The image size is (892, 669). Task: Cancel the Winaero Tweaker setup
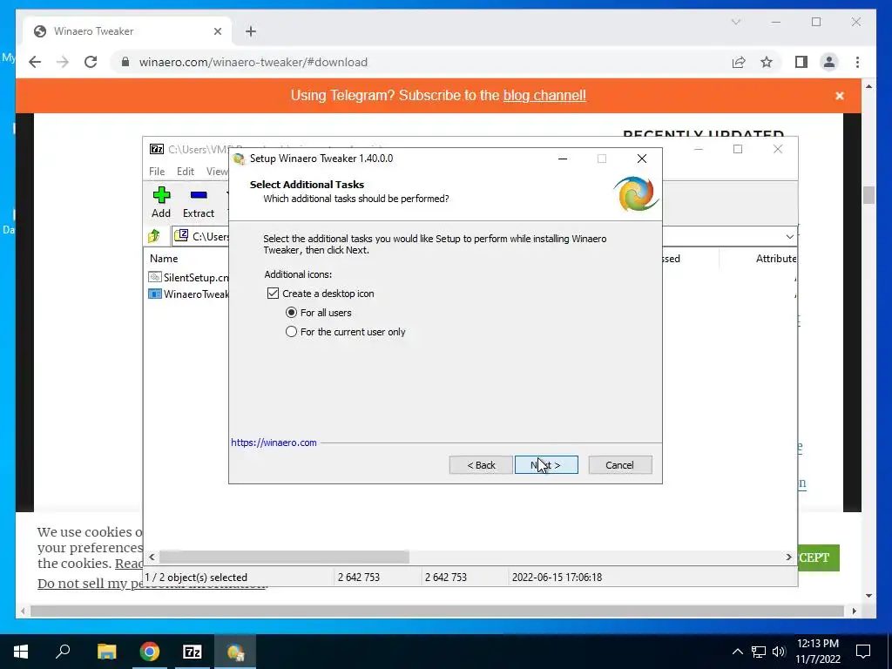(x=619, y=465)
